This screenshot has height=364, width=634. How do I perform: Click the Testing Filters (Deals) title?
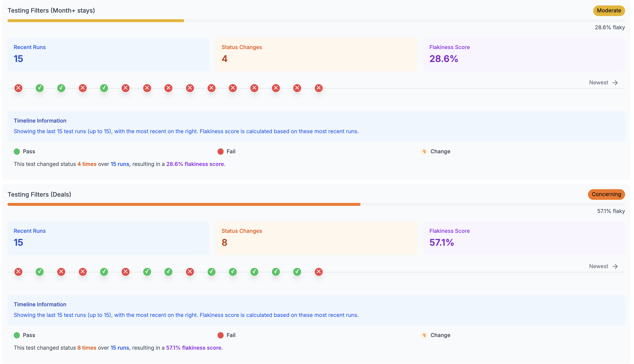tap(39, 194)
